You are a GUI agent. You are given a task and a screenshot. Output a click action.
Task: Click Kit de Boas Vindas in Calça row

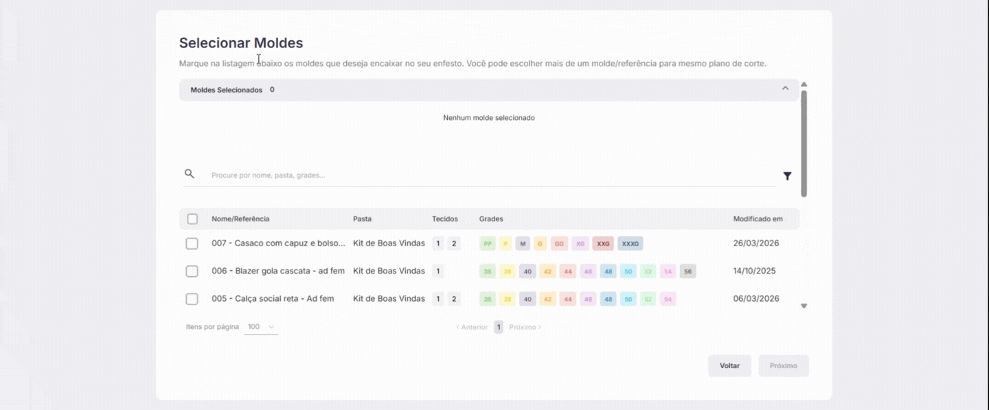(389, 299)
